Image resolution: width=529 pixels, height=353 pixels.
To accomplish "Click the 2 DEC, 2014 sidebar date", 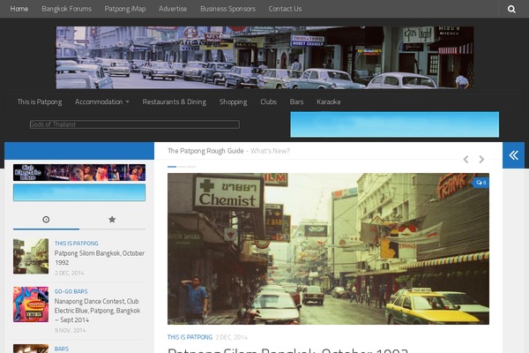I will (x=69, y=273).
